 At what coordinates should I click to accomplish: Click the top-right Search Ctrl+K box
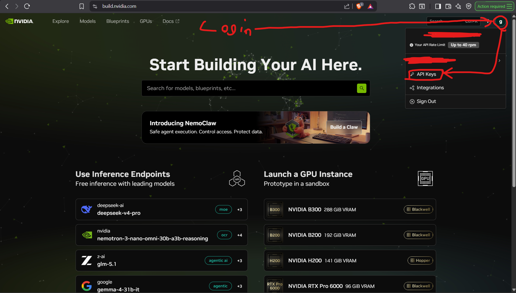pos(454,21)
